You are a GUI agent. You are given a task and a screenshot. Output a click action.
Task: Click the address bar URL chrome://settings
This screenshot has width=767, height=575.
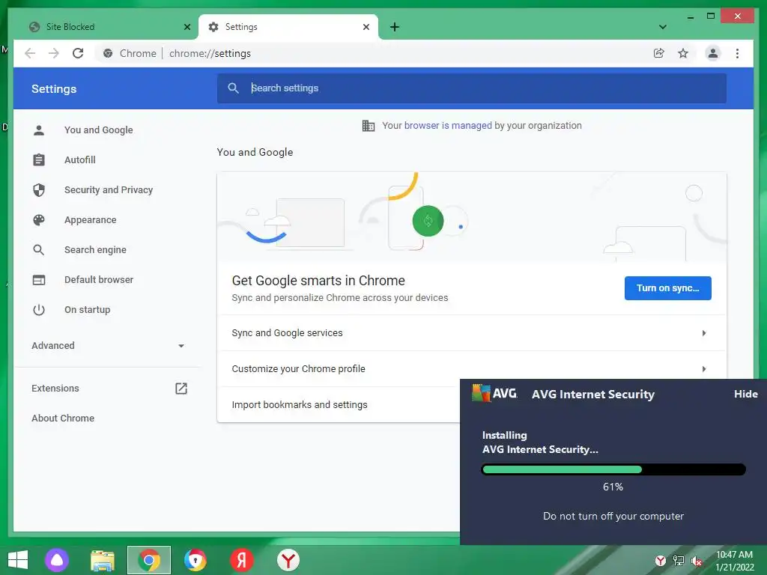coord(210,53)
